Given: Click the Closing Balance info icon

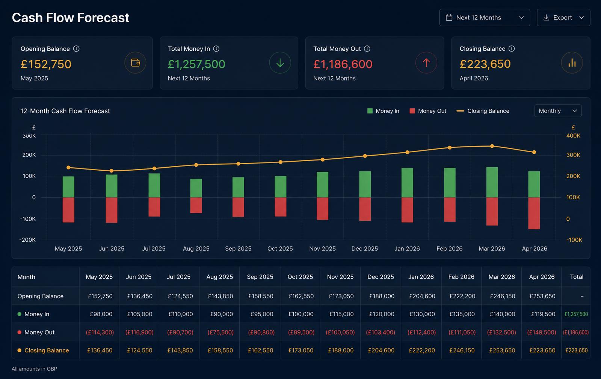Looking at the screenshot, I should coord(512,49).
